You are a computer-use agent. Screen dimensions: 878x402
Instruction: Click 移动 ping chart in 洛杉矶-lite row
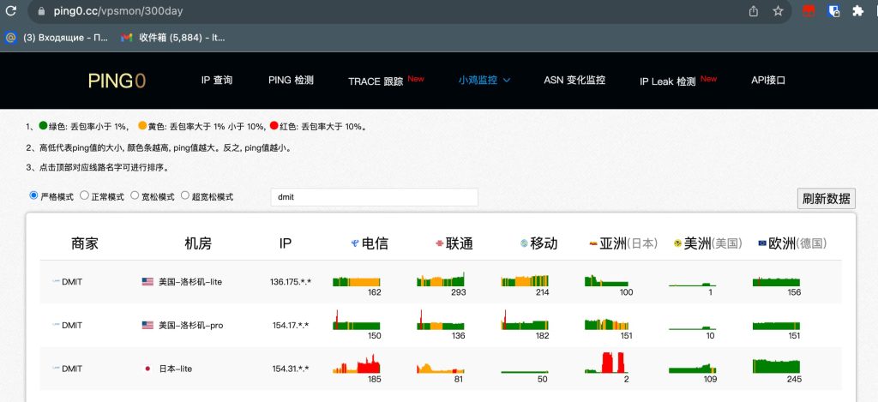[525, 280]
